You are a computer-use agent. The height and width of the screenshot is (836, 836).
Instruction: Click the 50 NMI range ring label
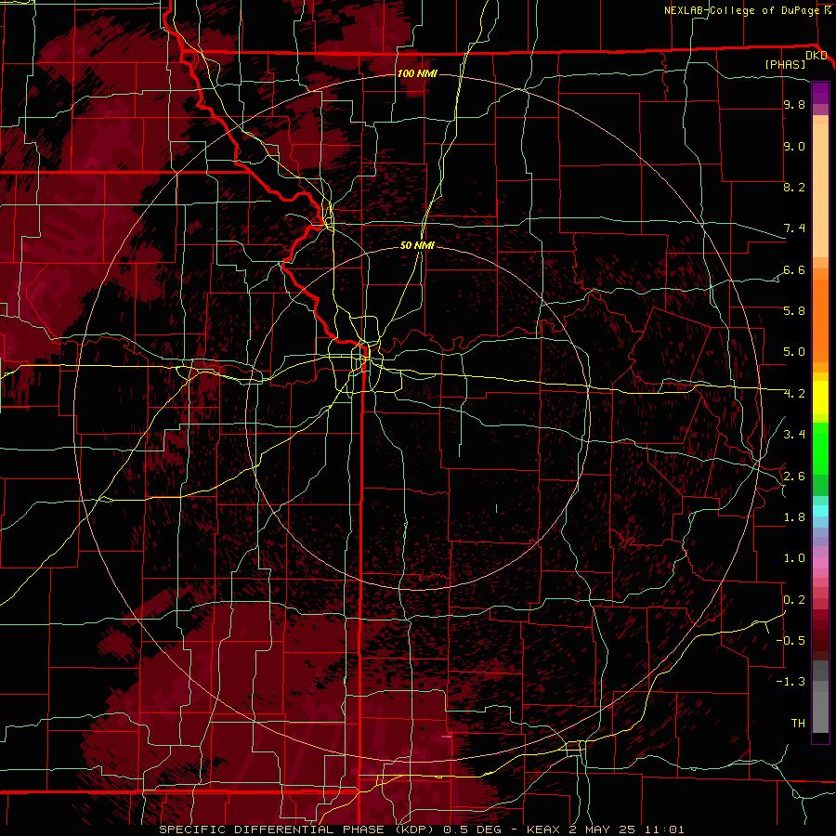tap(417, 245)
